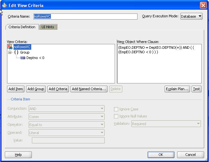Open the Query Execution Mode dropdown

(x=191, y=16)
